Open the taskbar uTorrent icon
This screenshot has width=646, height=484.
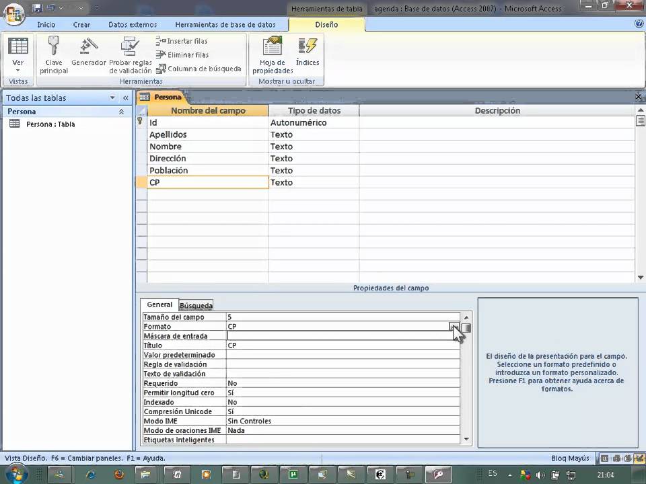click(x=293, y=475)
